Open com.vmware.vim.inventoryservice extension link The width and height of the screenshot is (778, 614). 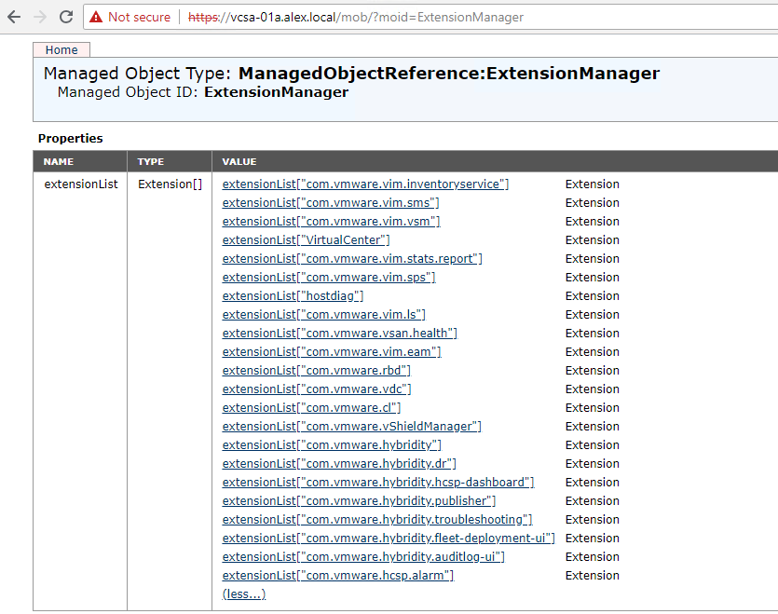(x=365, y=184)
